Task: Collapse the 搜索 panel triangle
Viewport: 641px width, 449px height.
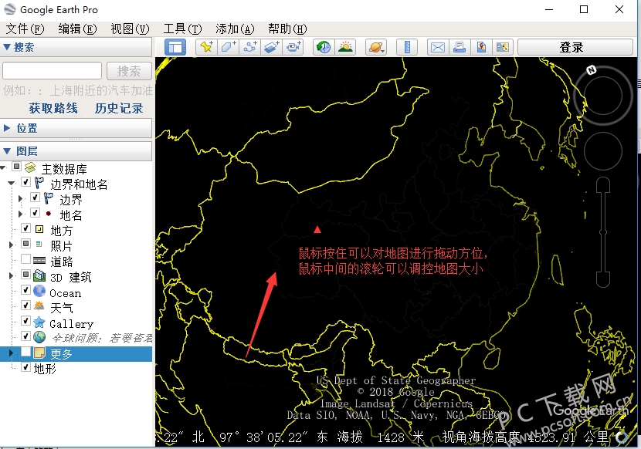Action: pyautogui.click(x=6, y=47)
